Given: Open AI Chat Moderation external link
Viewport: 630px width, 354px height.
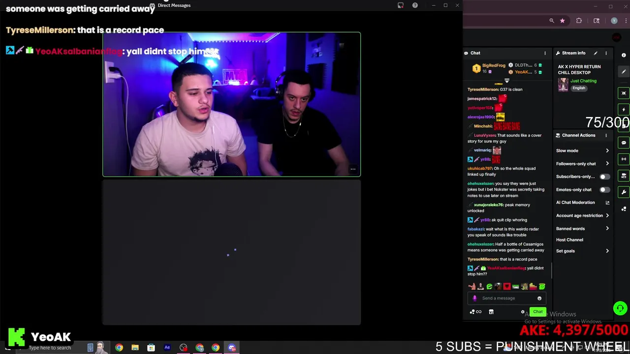Looking at the screenshot, I should (x=607, y=203).
